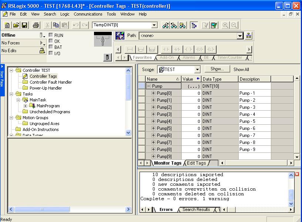Click the Output Unlatch (U) instruction icon
Image resolution: width=302 pixels, height=222 pixels.
point(199,50)
